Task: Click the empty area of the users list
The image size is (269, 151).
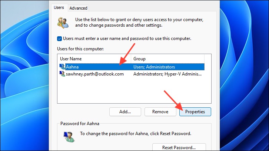Action: (x=134, y=90)
